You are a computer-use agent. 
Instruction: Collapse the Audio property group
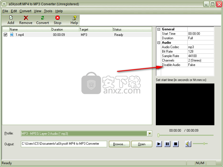(x=159, y=43)
